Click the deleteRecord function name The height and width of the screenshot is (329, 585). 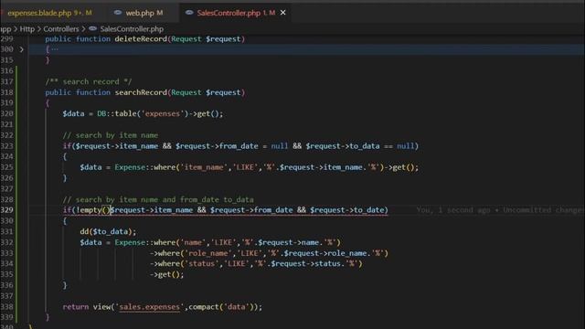(141, 38)
